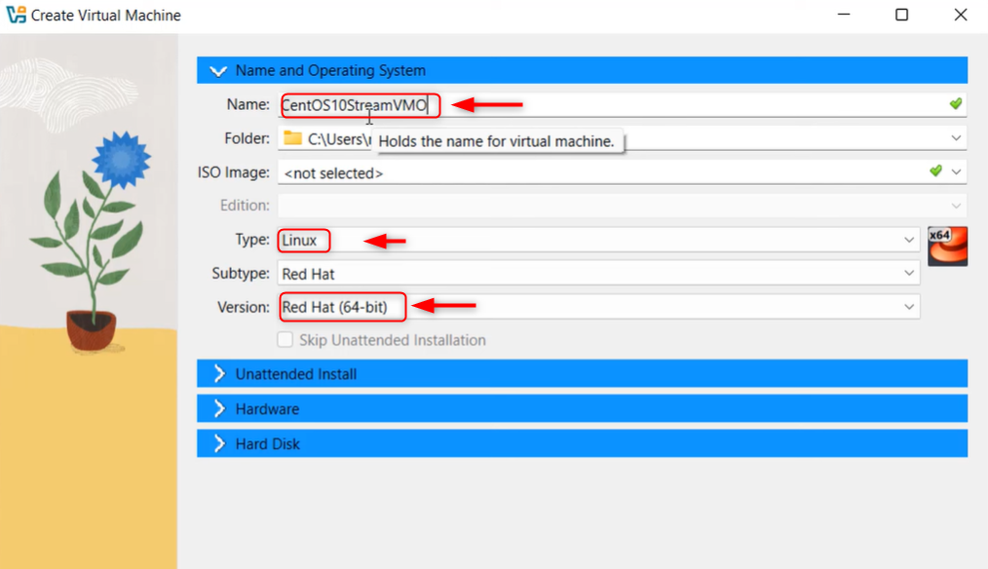Image resolution: width=988 pixels, height=569 pixels.
Task: Open the Version dropdown for Red Hat (64-bit)
Action: point(910,306)
